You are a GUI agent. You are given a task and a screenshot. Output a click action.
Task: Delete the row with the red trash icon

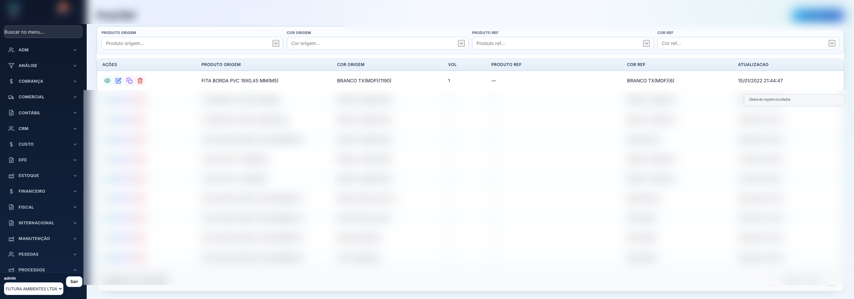coord(140,81)
